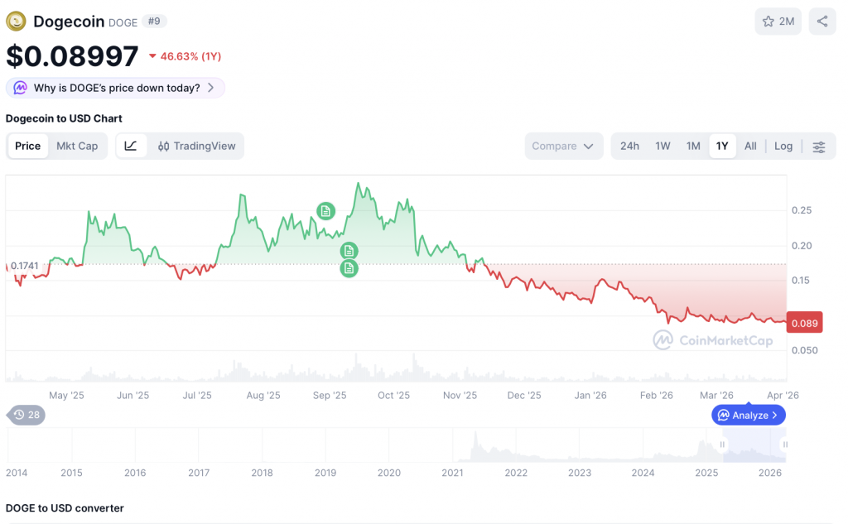The width and height of the screenshot is (848, 524).
Task: Open chart settings sliders icon
Action: (x=819, y=147)
